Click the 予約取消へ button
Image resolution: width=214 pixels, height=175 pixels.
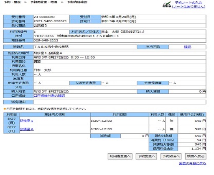tap(171, 156)
